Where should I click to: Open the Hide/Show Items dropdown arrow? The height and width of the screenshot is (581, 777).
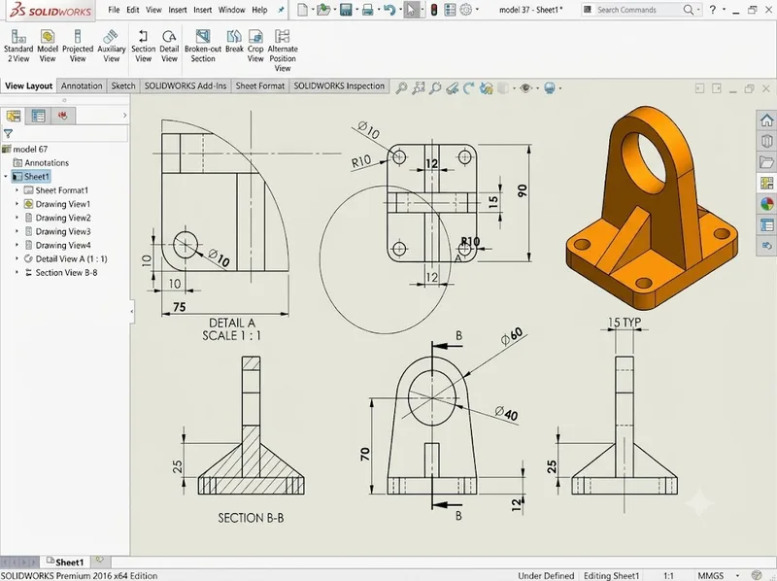tap(538, 88)
